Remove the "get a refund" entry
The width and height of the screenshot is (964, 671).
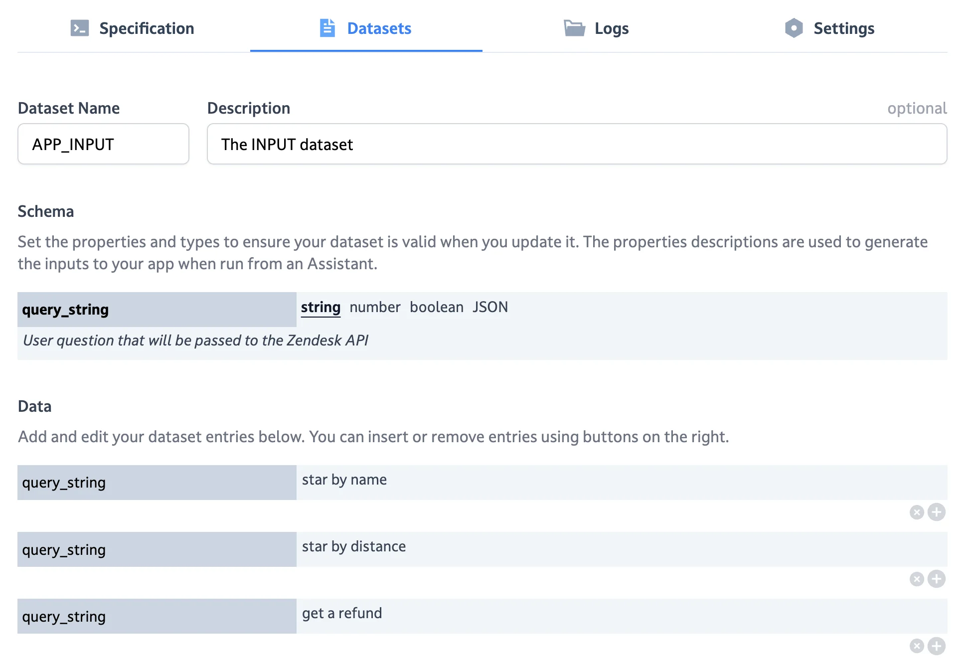(916, 646)
